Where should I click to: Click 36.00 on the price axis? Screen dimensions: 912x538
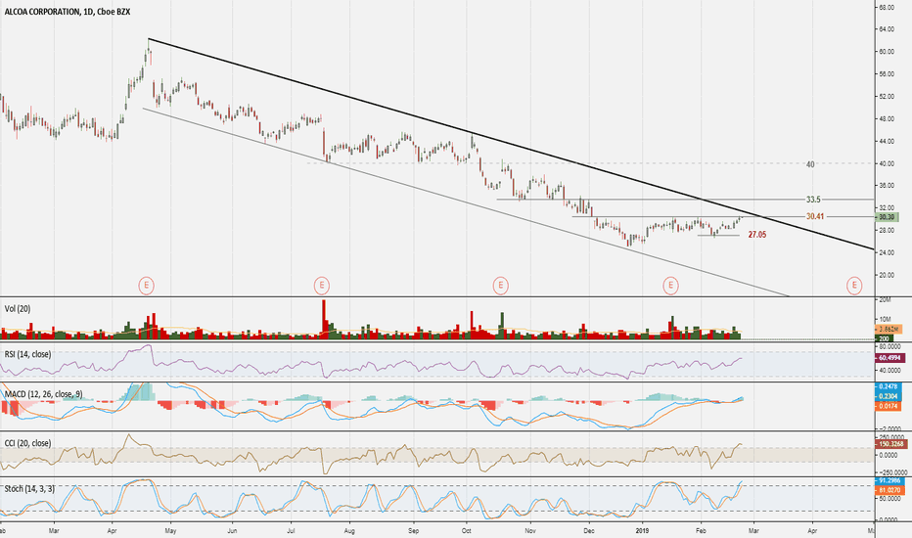(887, 186)
